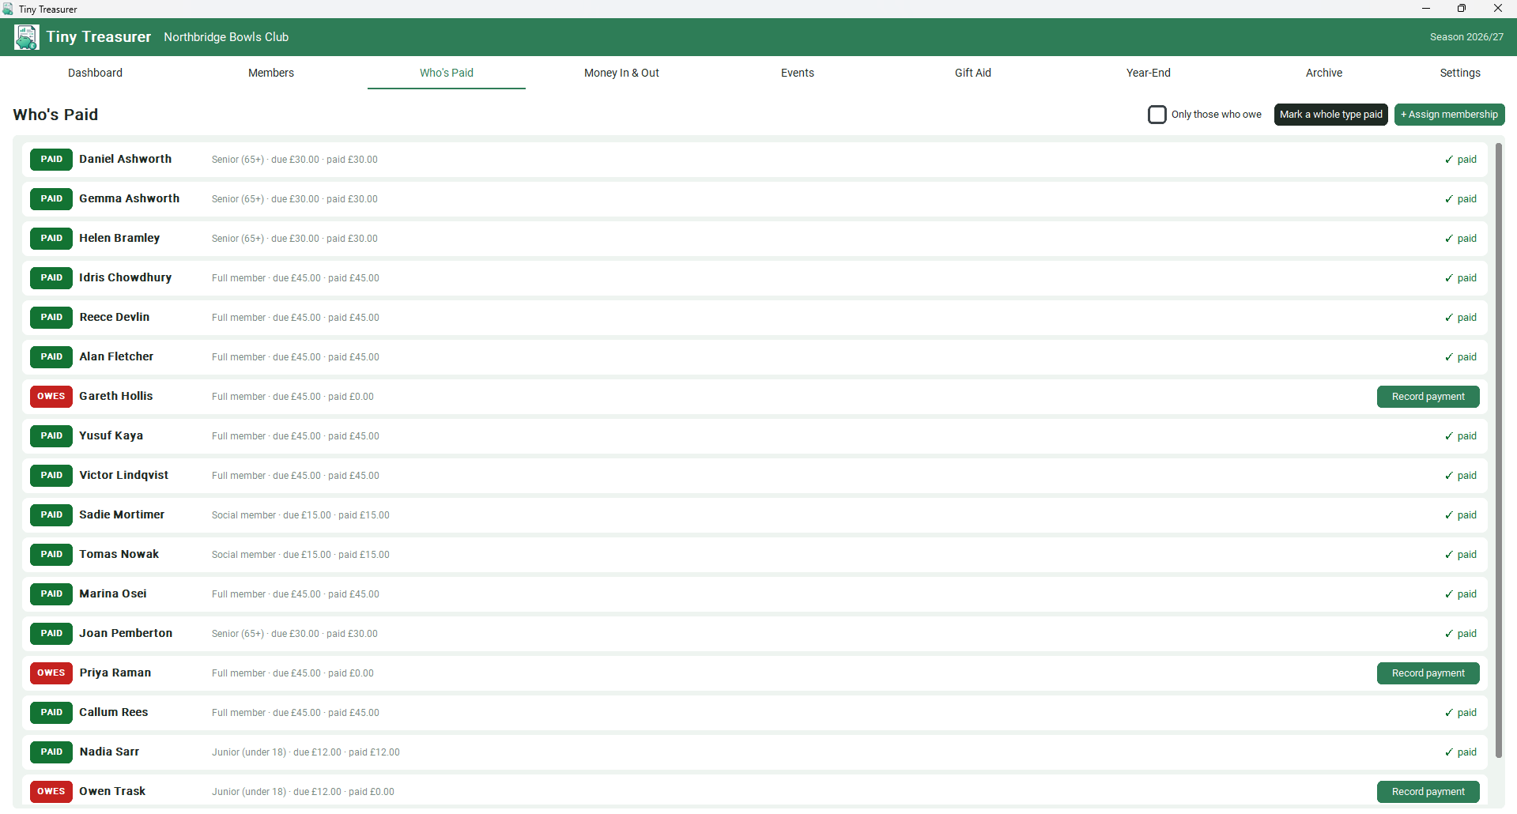Select the Victor Lindqvist name
The image size is (1517, 814).
click(x=123, y=475)
